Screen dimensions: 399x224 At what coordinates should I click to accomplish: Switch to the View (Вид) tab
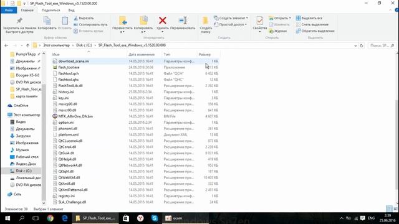[x=72, y=10]
